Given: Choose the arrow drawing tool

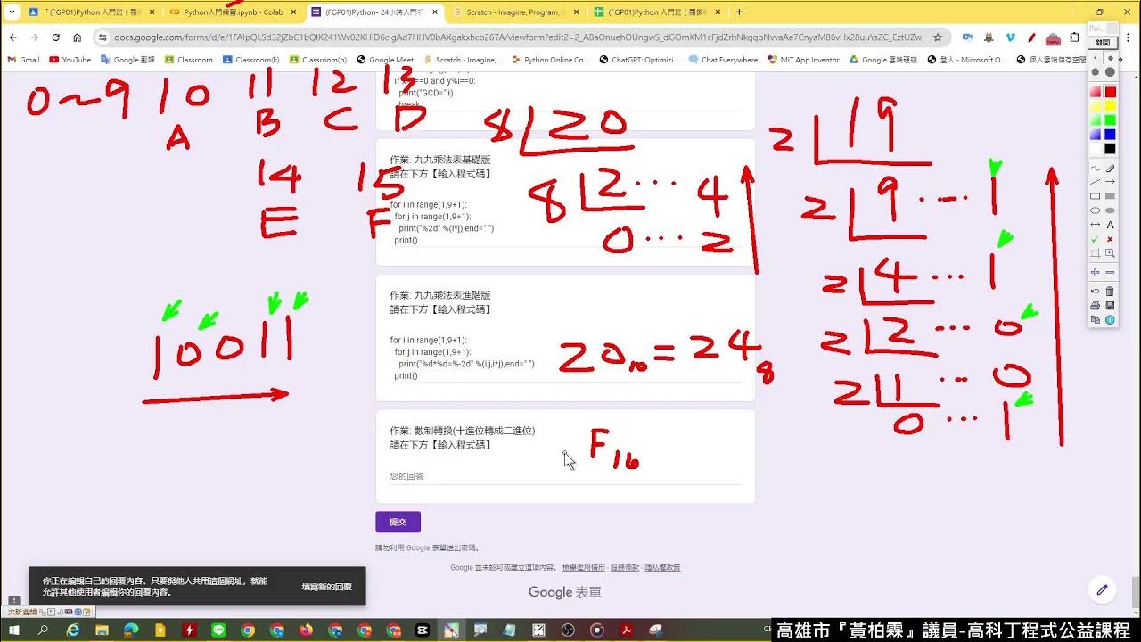Looking at the screenshot, I should point(1110,182).
